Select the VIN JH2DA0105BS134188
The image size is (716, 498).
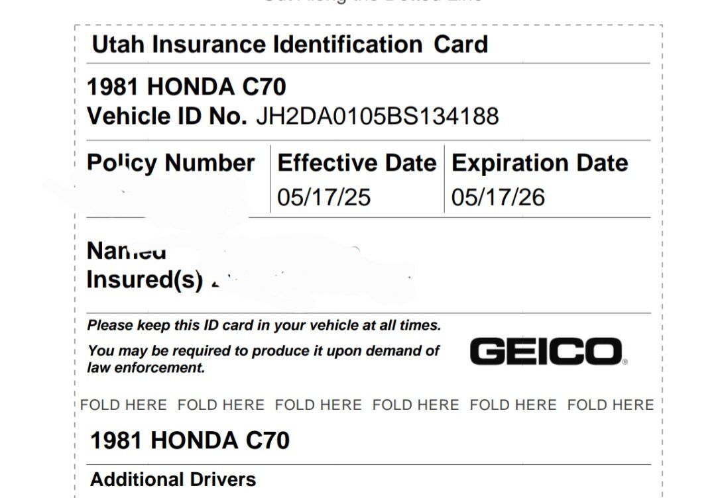click(377, 117)
